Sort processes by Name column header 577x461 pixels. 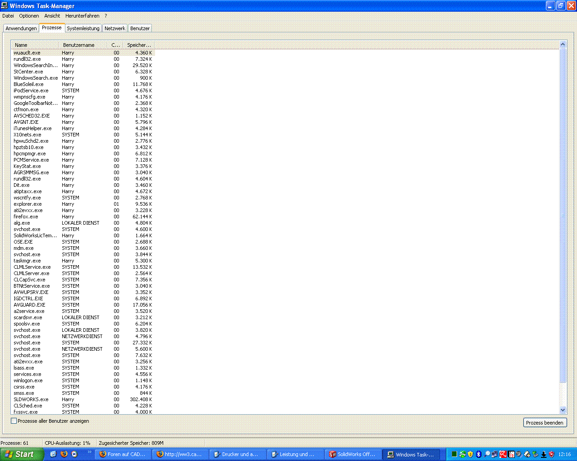[35, 45]
